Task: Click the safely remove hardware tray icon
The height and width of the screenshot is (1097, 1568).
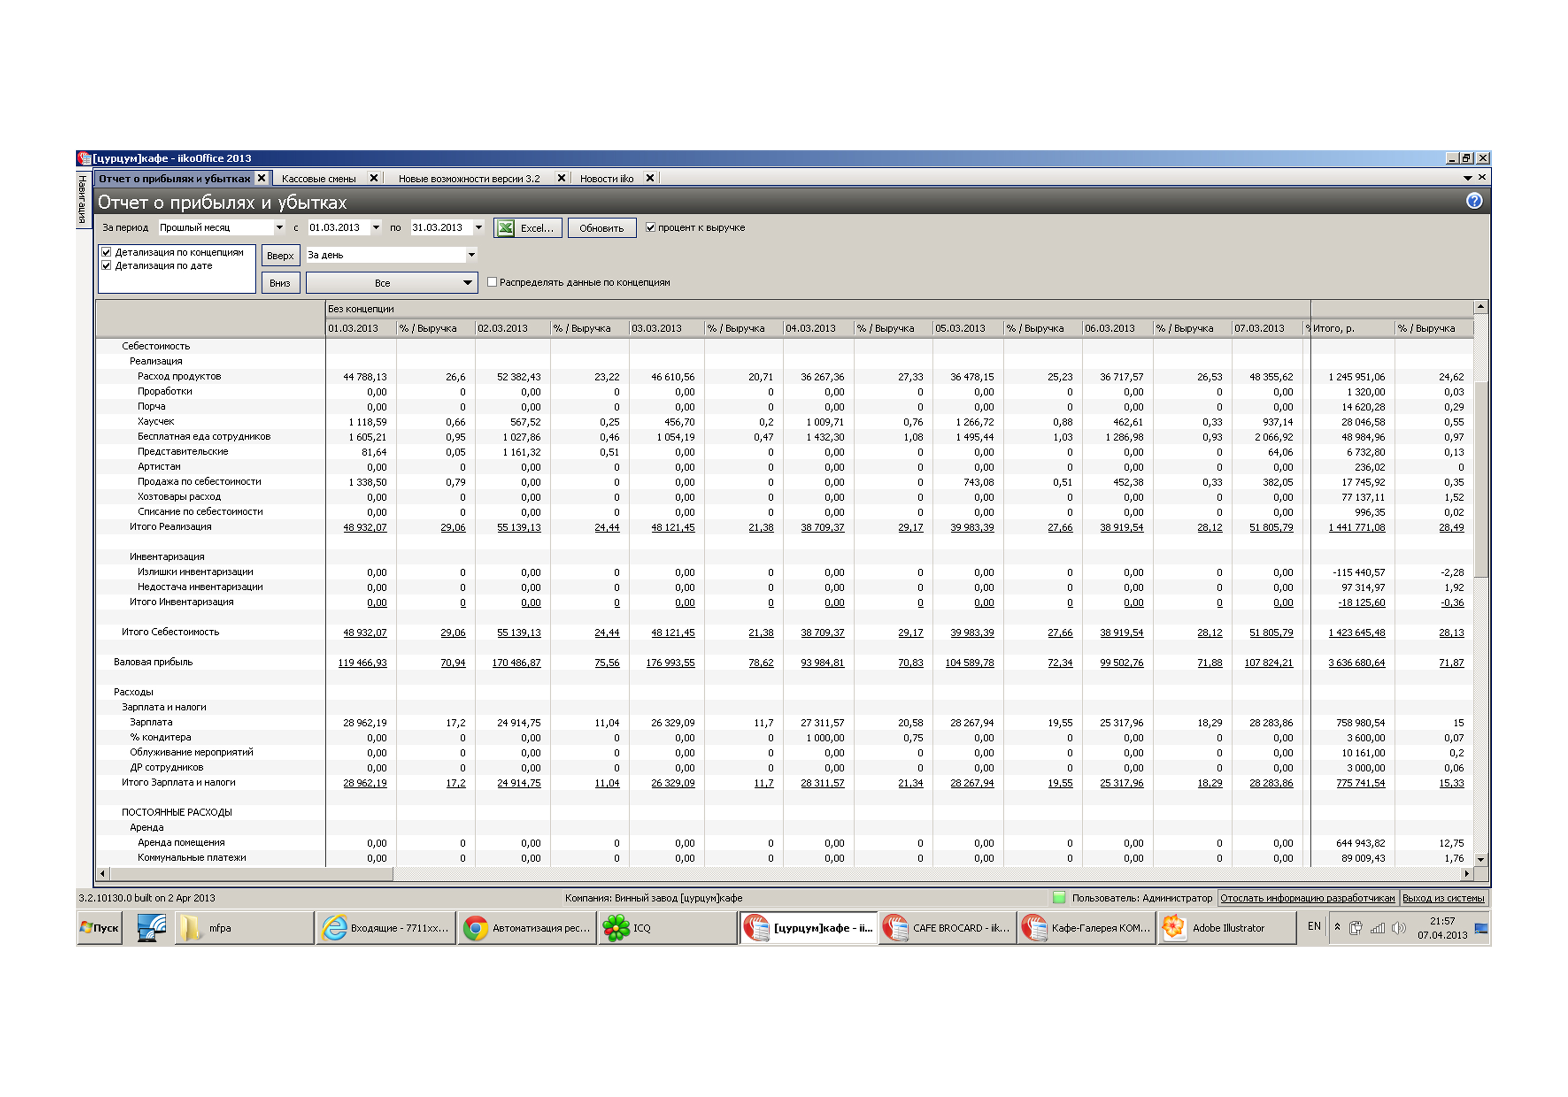Action: [1356, 928]
